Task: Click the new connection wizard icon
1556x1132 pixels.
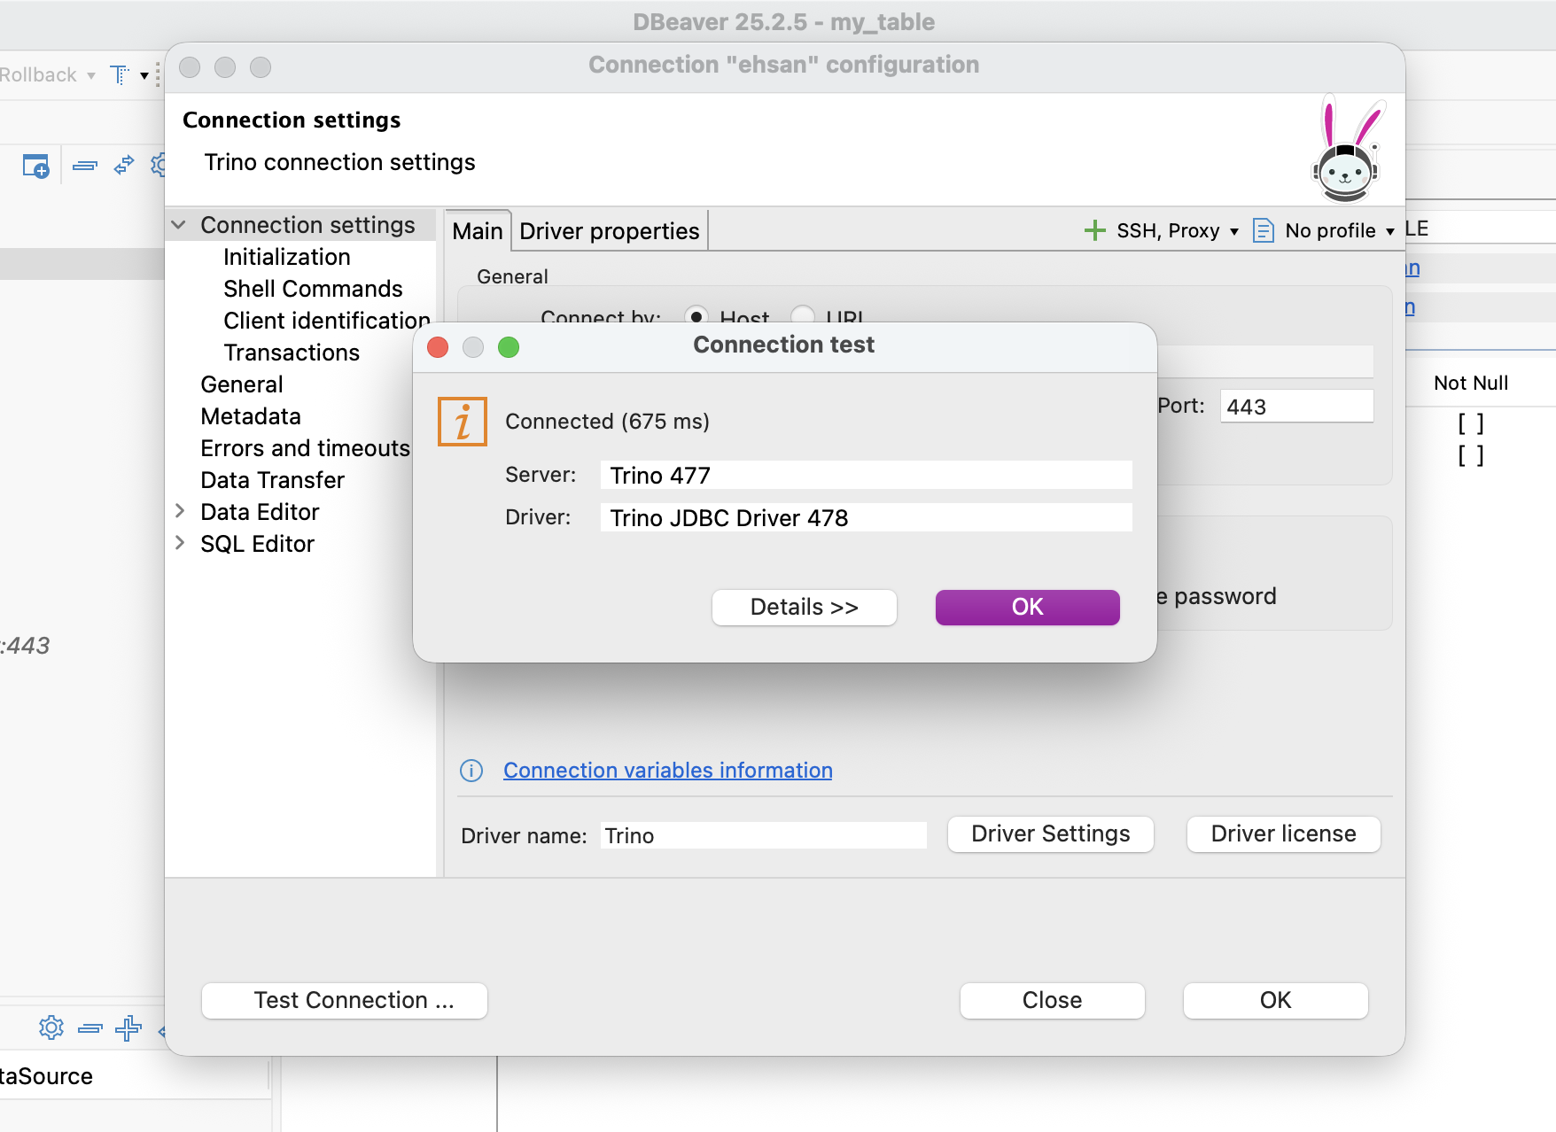Action: coord(35,166)
